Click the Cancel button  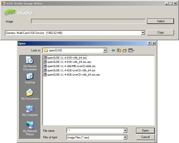pyautogui.click(x=145, y=137)
